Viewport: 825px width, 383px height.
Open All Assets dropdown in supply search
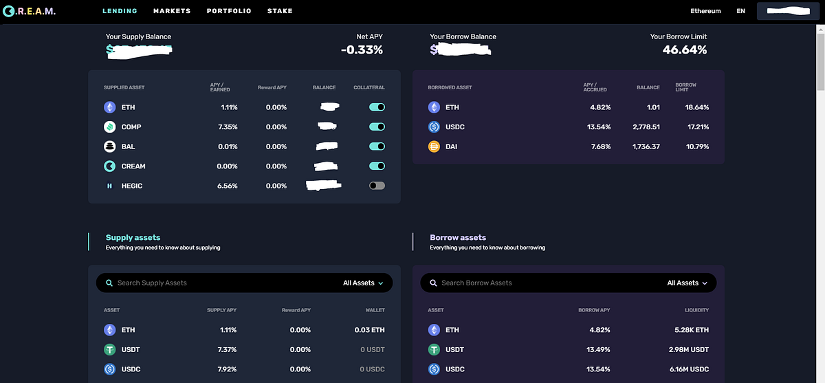click(x=363, y=283)
